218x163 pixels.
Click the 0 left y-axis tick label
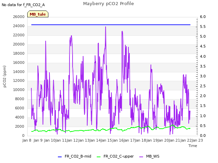point(24,135)
